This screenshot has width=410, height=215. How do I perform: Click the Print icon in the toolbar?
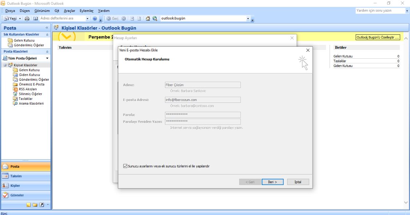(x=27, y=18)
